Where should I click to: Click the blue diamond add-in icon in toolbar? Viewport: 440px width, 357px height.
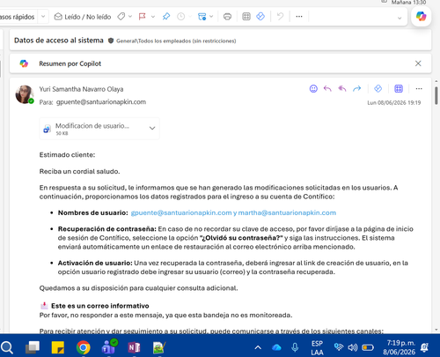[260, 17]
